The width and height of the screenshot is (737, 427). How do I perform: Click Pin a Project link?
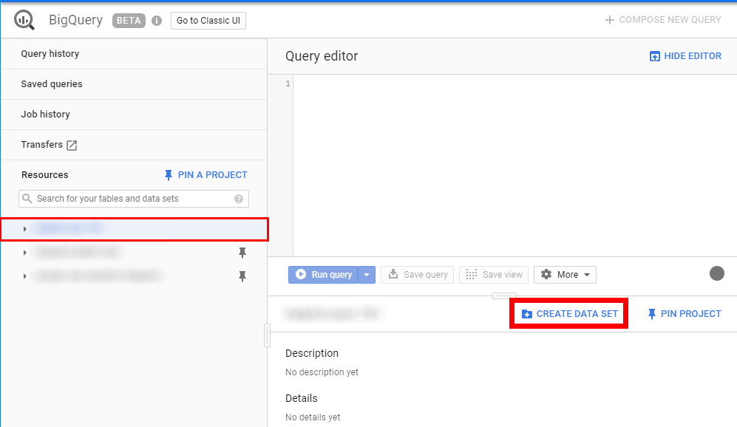click(x=206, y=175)
